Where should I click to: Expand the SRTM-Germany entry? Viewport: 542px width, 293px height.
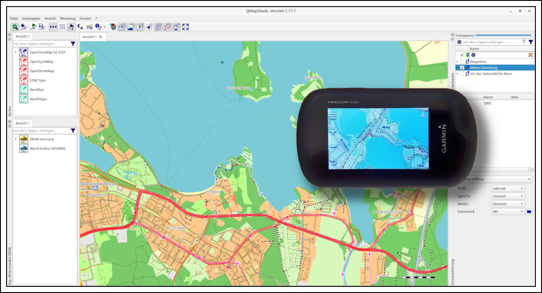(16, 139)
